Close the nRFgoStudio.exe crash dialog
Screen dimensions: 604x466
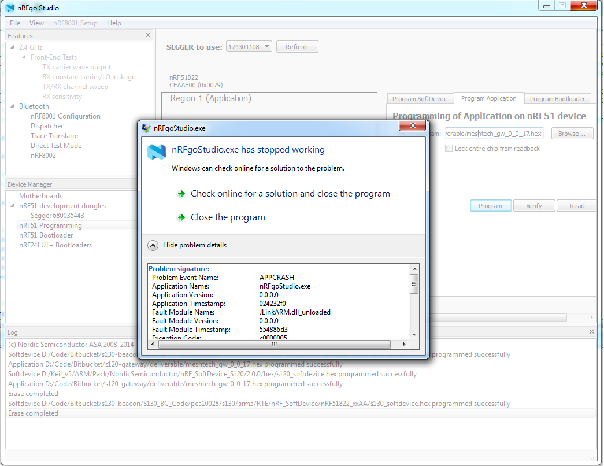(412, 125)
